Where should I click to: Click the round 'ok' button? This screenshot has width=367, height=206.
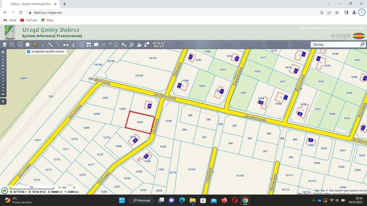point(5,191)
